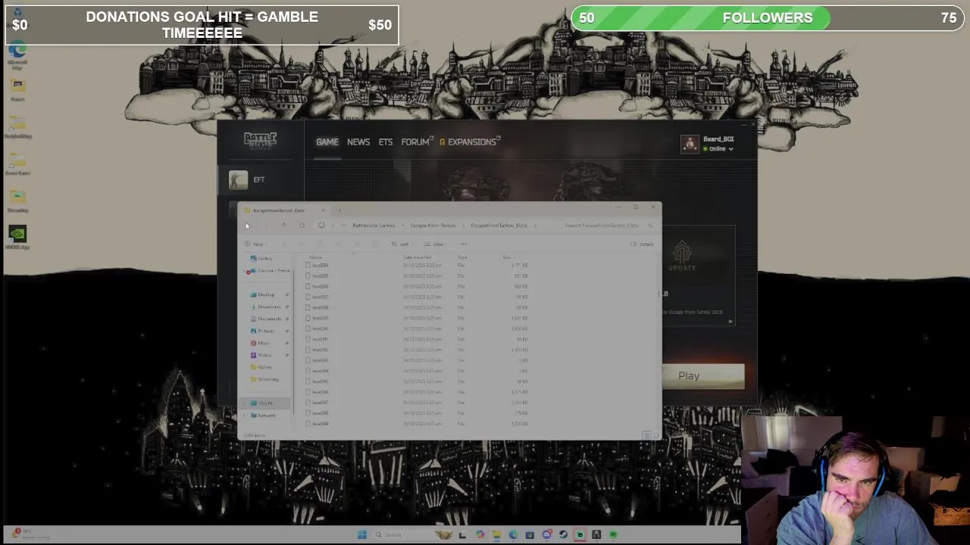Viewport: 970px width, 545px height.
Task: Open the EXPANSIONS tab in the launcher
Action: coord(471,142)
